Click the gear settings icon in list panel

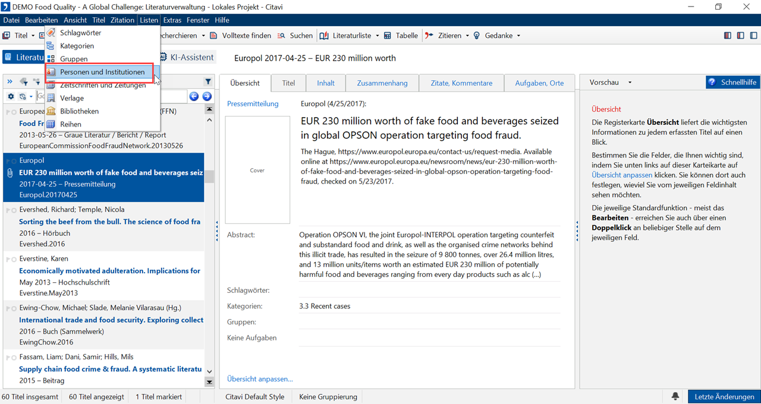pos(11,96)
